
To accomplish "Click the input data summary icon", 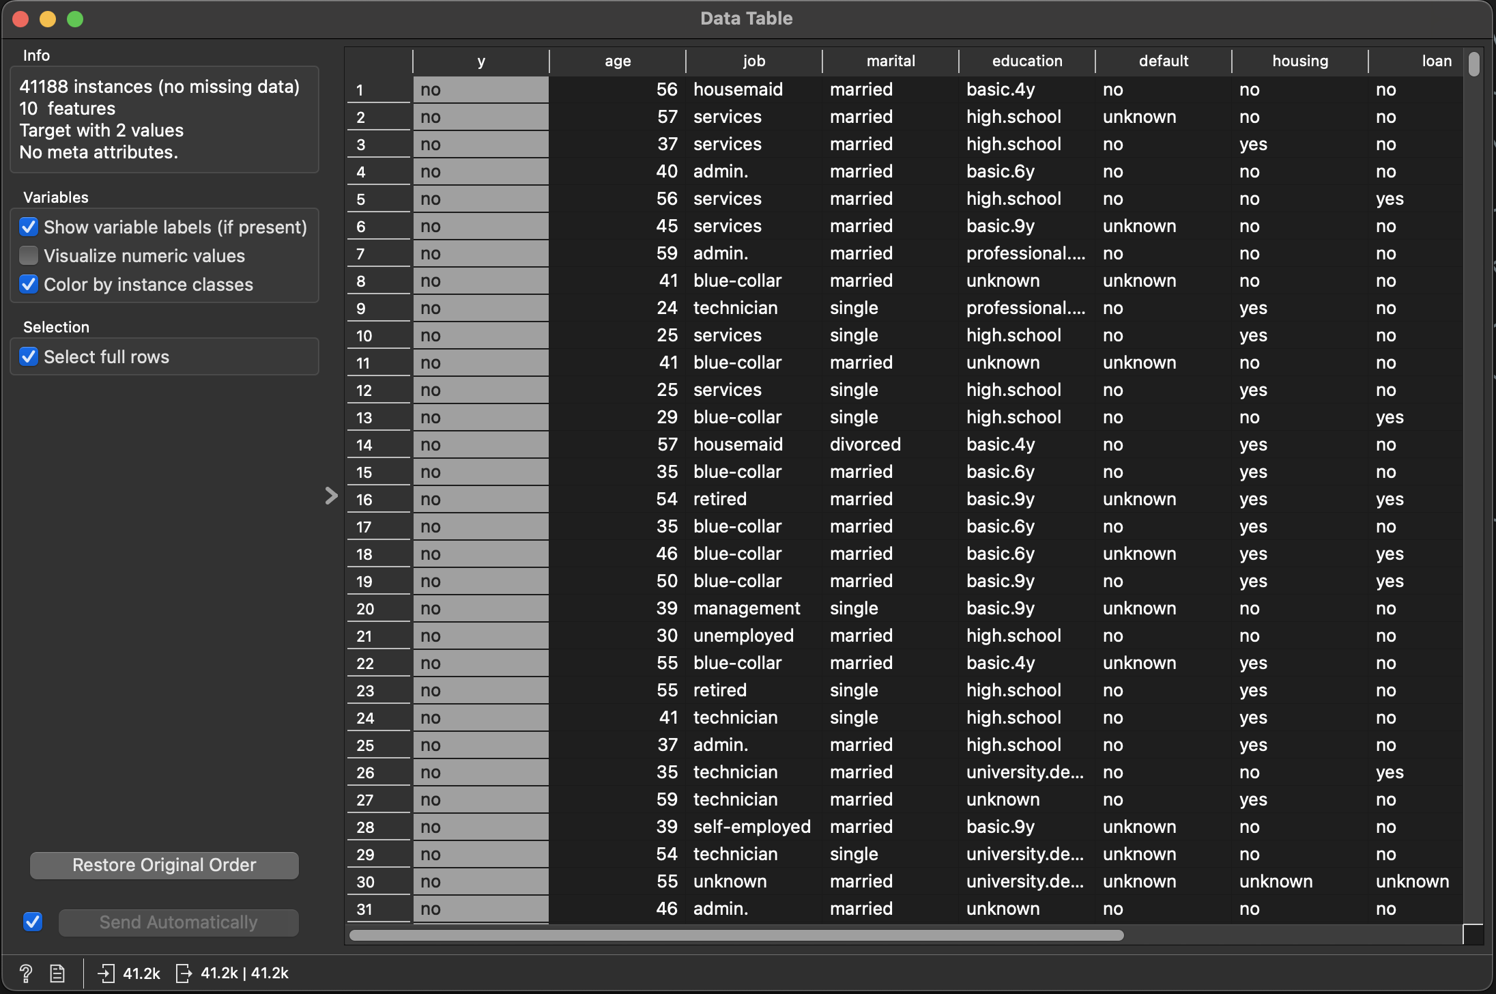I will tap(106, 973).
